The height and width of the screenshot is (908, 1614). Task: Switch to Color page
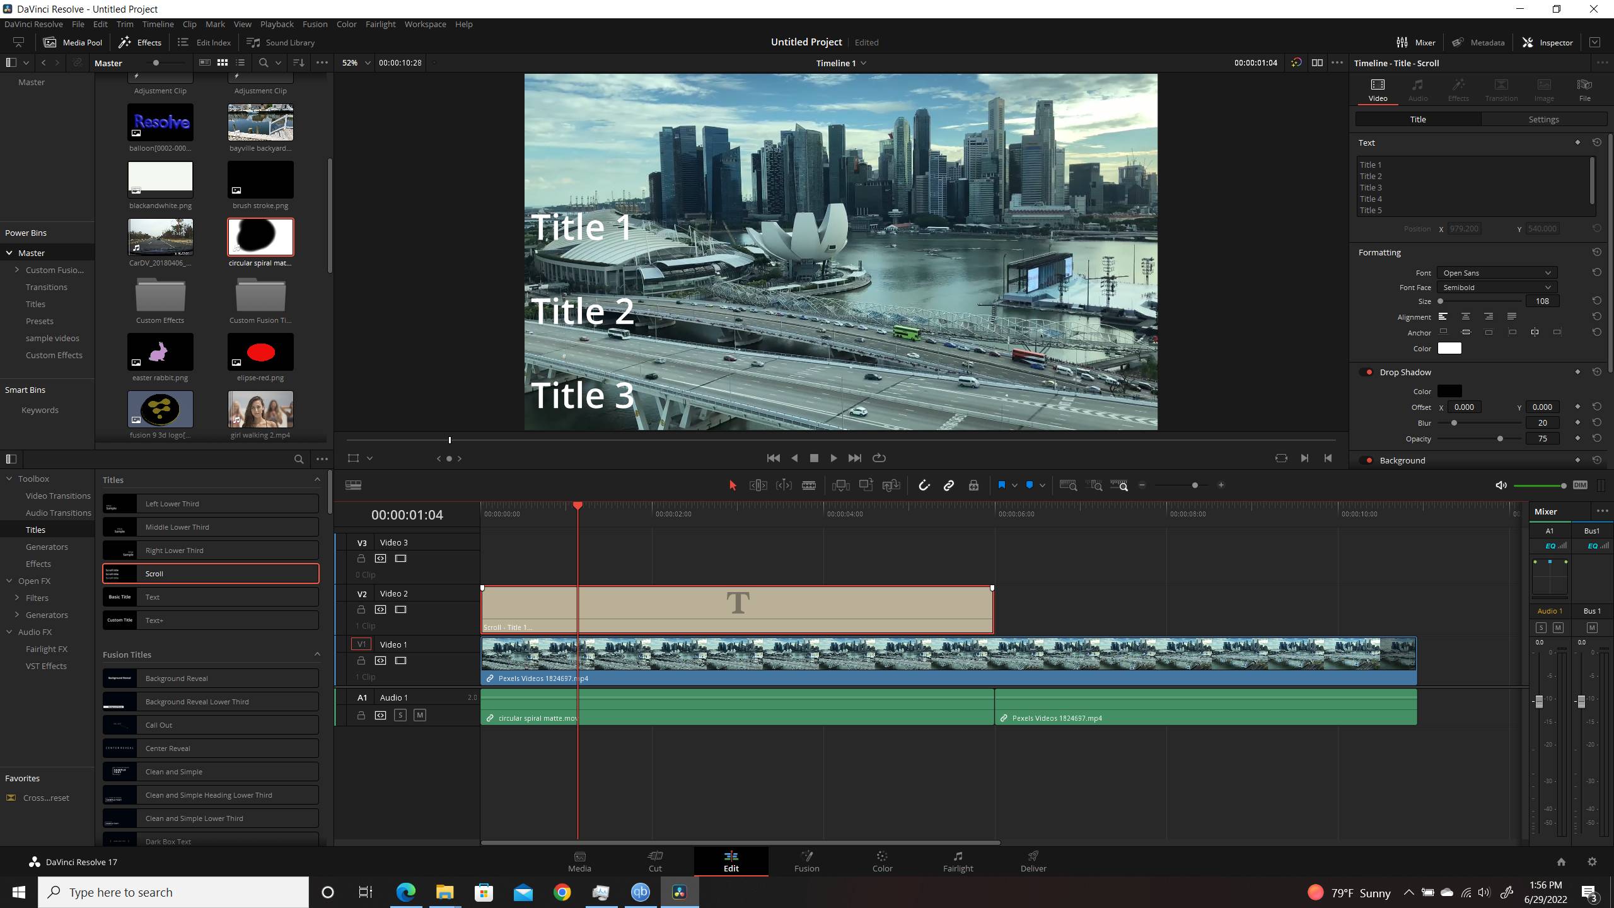882,861
